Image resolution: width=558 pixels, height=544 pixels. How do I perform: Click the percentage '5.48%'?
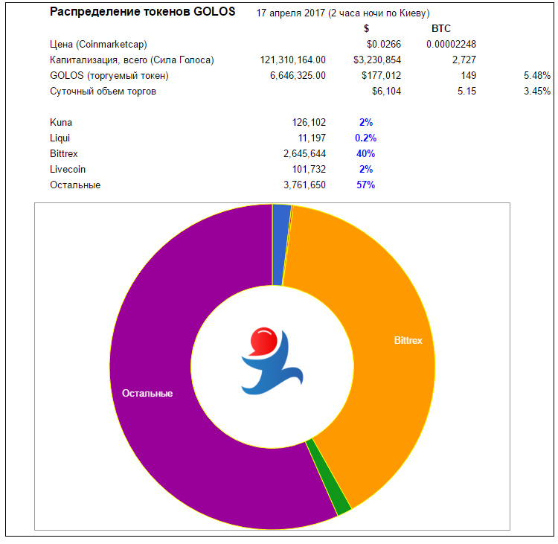pos(537,75)
